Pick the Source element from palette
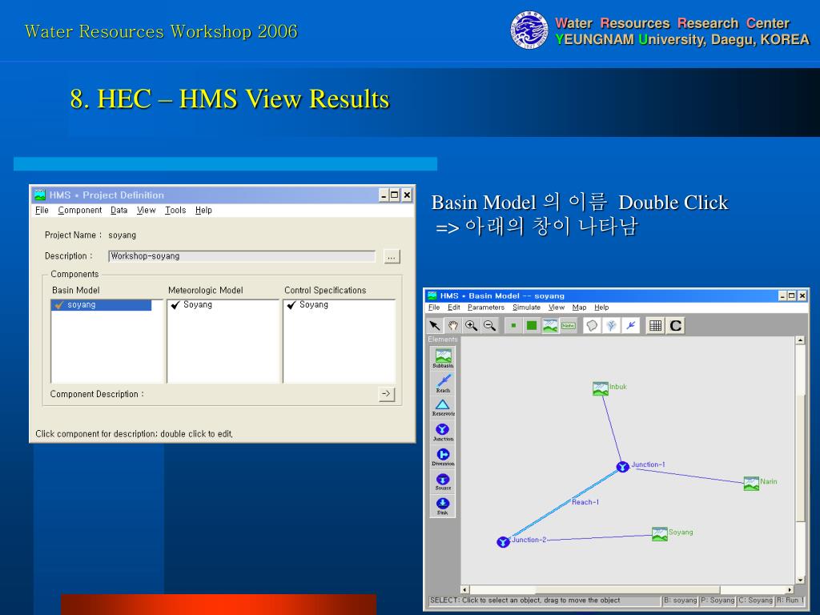This screenshot has height=615, width=820. [443, 481]
